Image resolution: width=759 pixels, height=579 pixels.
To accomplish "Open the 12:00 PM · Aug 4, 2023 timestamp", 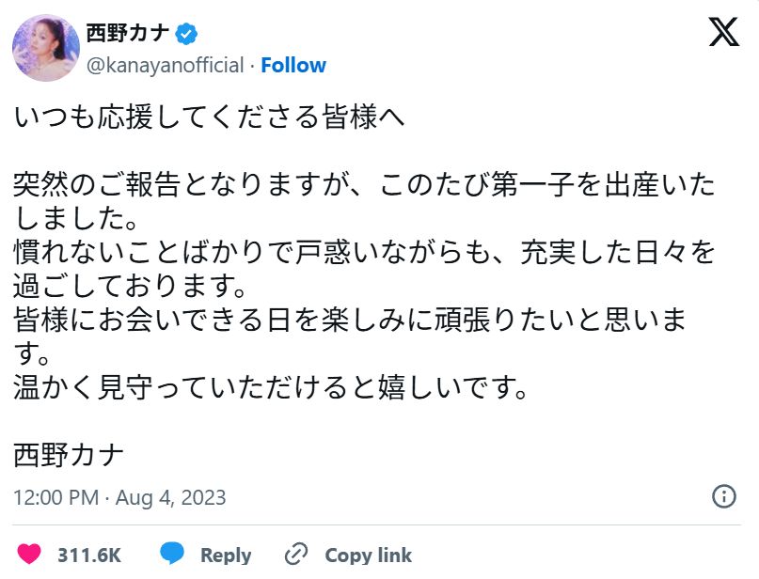I will [x=119, y=496].
